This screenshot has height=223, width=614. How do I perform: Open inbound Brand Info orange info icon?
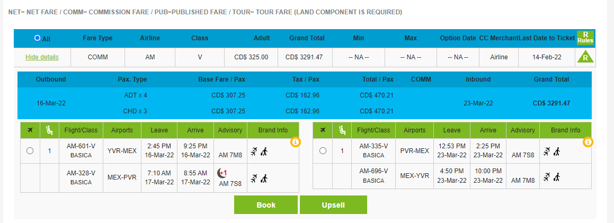(588, 142)
